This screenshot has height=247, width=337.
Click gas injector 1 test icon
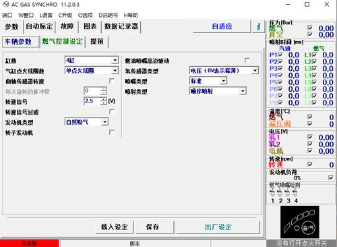272,193
